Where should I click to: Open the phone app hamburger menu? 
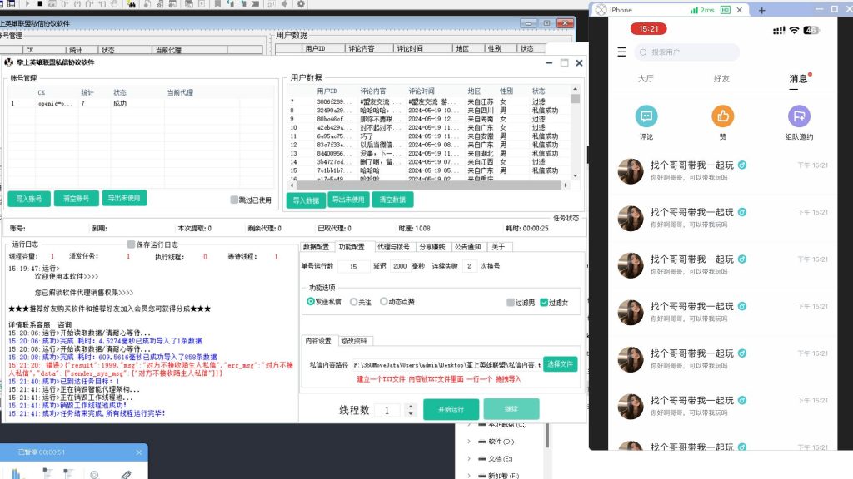click(x=621, y=52)
